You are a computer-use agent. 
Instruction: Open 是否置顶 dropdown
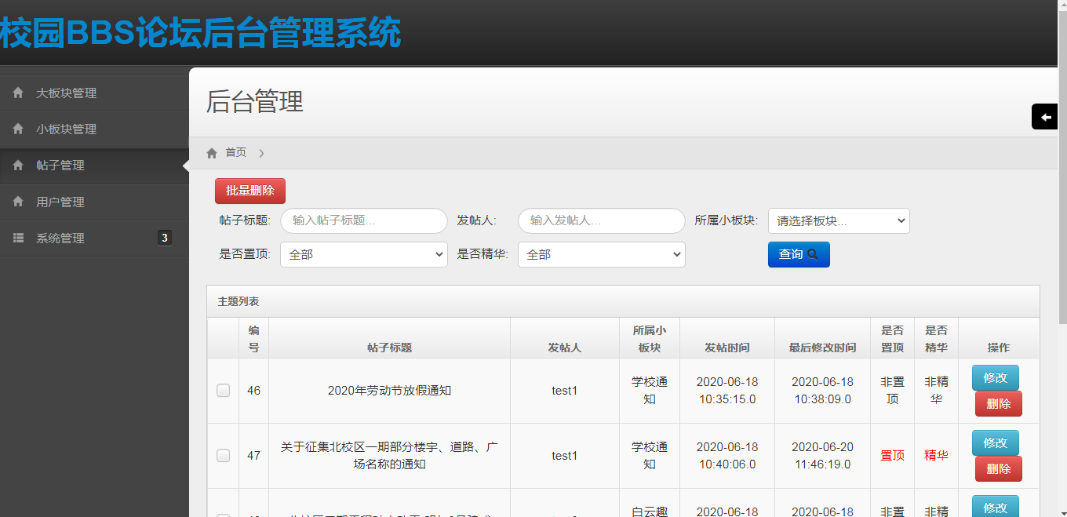click(x=364, y=254)
